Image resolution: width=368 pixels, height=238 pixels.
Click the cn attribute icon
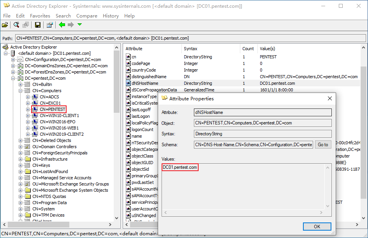tap(128, 57)
